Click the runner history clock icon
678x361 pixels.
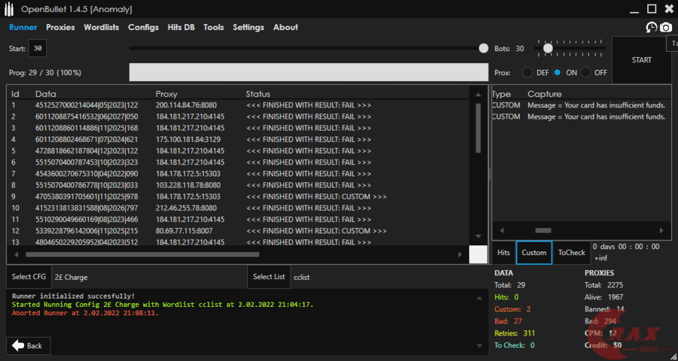pyautogui.click(x=652, y=27)
